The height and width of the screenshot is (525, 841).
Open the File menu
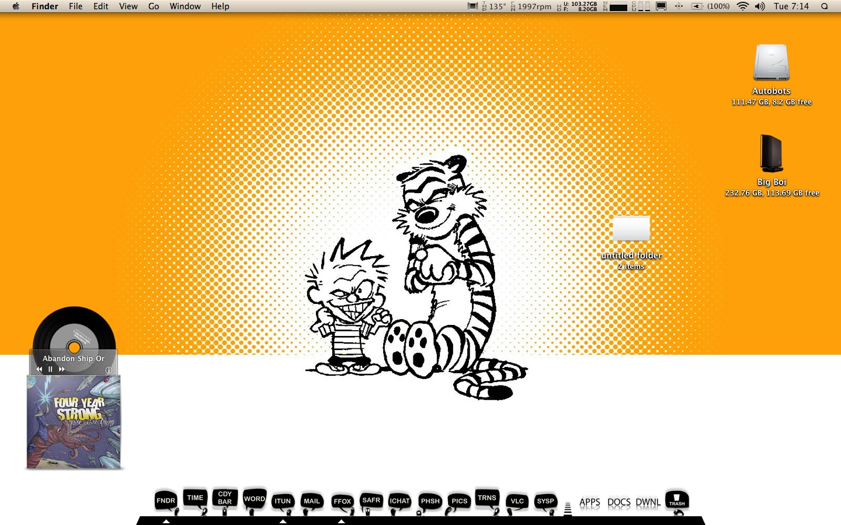pos(75,6)
